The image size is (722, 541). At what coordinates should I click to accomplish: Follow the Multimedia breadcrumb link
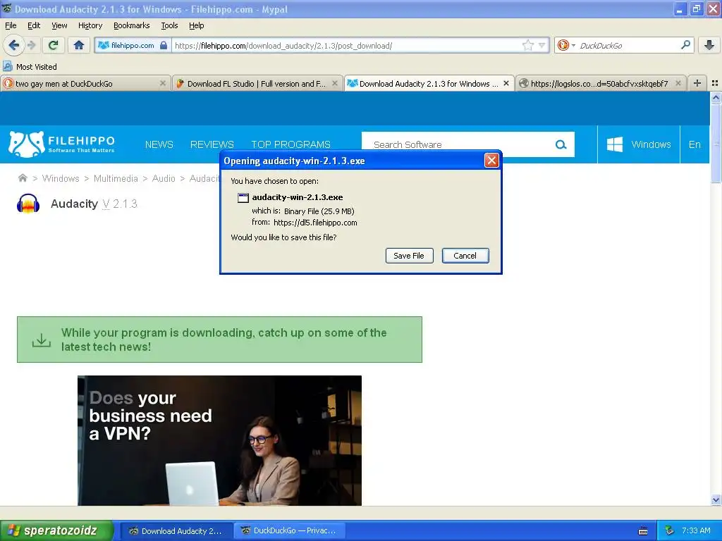(x=116, y=178)
